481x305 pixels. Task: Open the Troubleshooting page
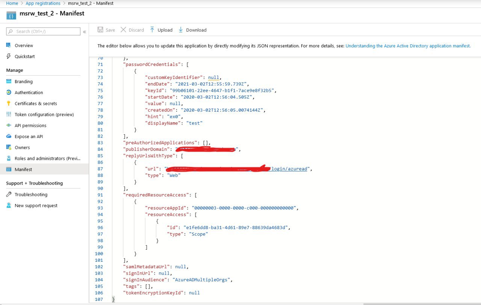[x=31, y=194]
